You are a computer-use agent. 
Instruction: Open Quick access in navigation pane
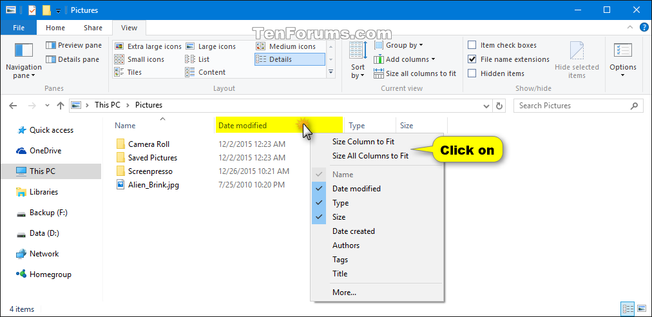[x=51, y=130]
